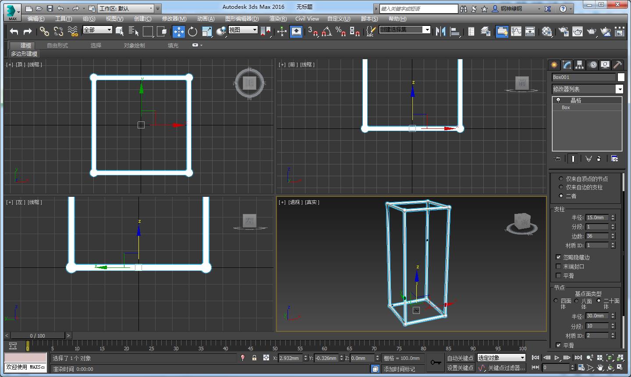Open the 图形编辑器(D) menu
The image size is (631, 377).
tap(242, 18)
